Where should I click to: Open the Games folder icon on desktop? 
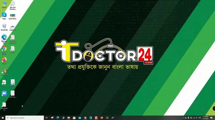click(4, 83)
